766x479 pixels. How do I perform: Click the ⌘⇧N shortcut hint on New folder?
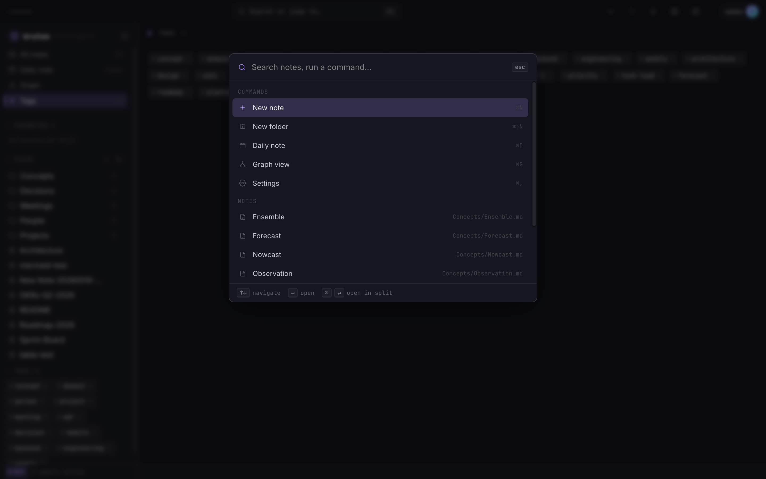(517, 126)
